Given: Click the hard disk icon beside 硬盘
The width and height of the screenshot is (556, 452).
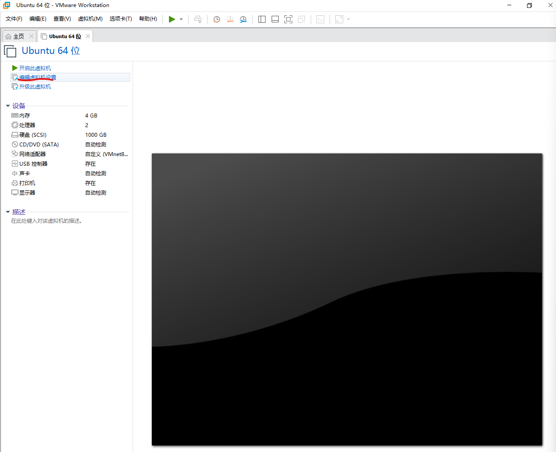Looking at the screenshot, I should click(15, 135).
